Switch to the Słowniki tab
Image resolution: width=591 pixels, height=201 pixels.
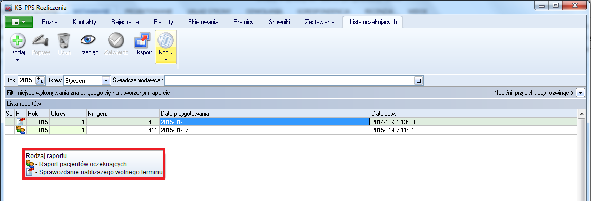(x=279, y=22)
